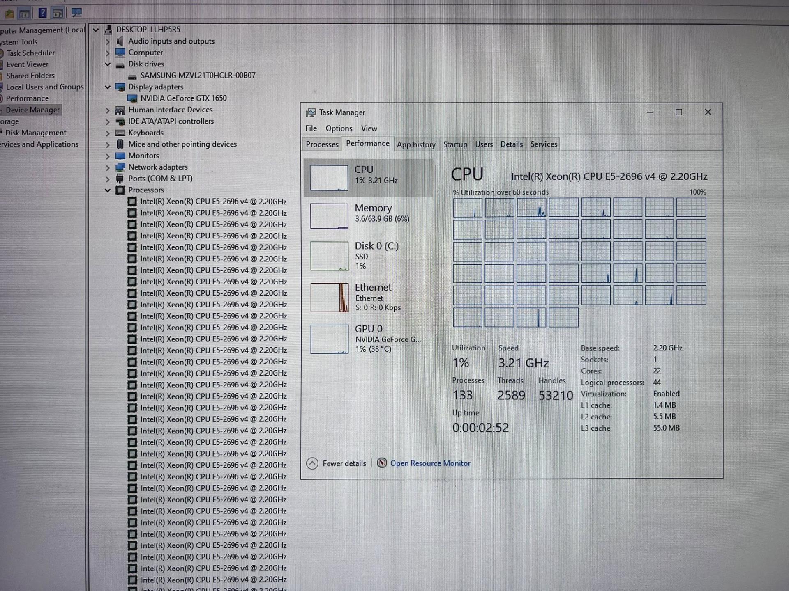Image resolution: width=789 pixels, height=591 pixels.
Task: Switch to the Details tab
Action: coord(511,144)
